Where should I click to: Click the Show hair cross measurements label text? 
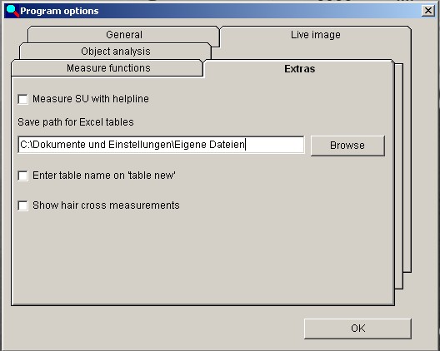[106, 205]
